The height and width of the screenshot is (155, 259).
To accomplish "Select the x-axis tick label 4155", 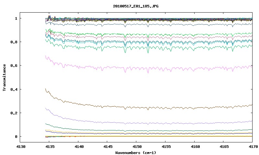I will click(x=166, y=147).
